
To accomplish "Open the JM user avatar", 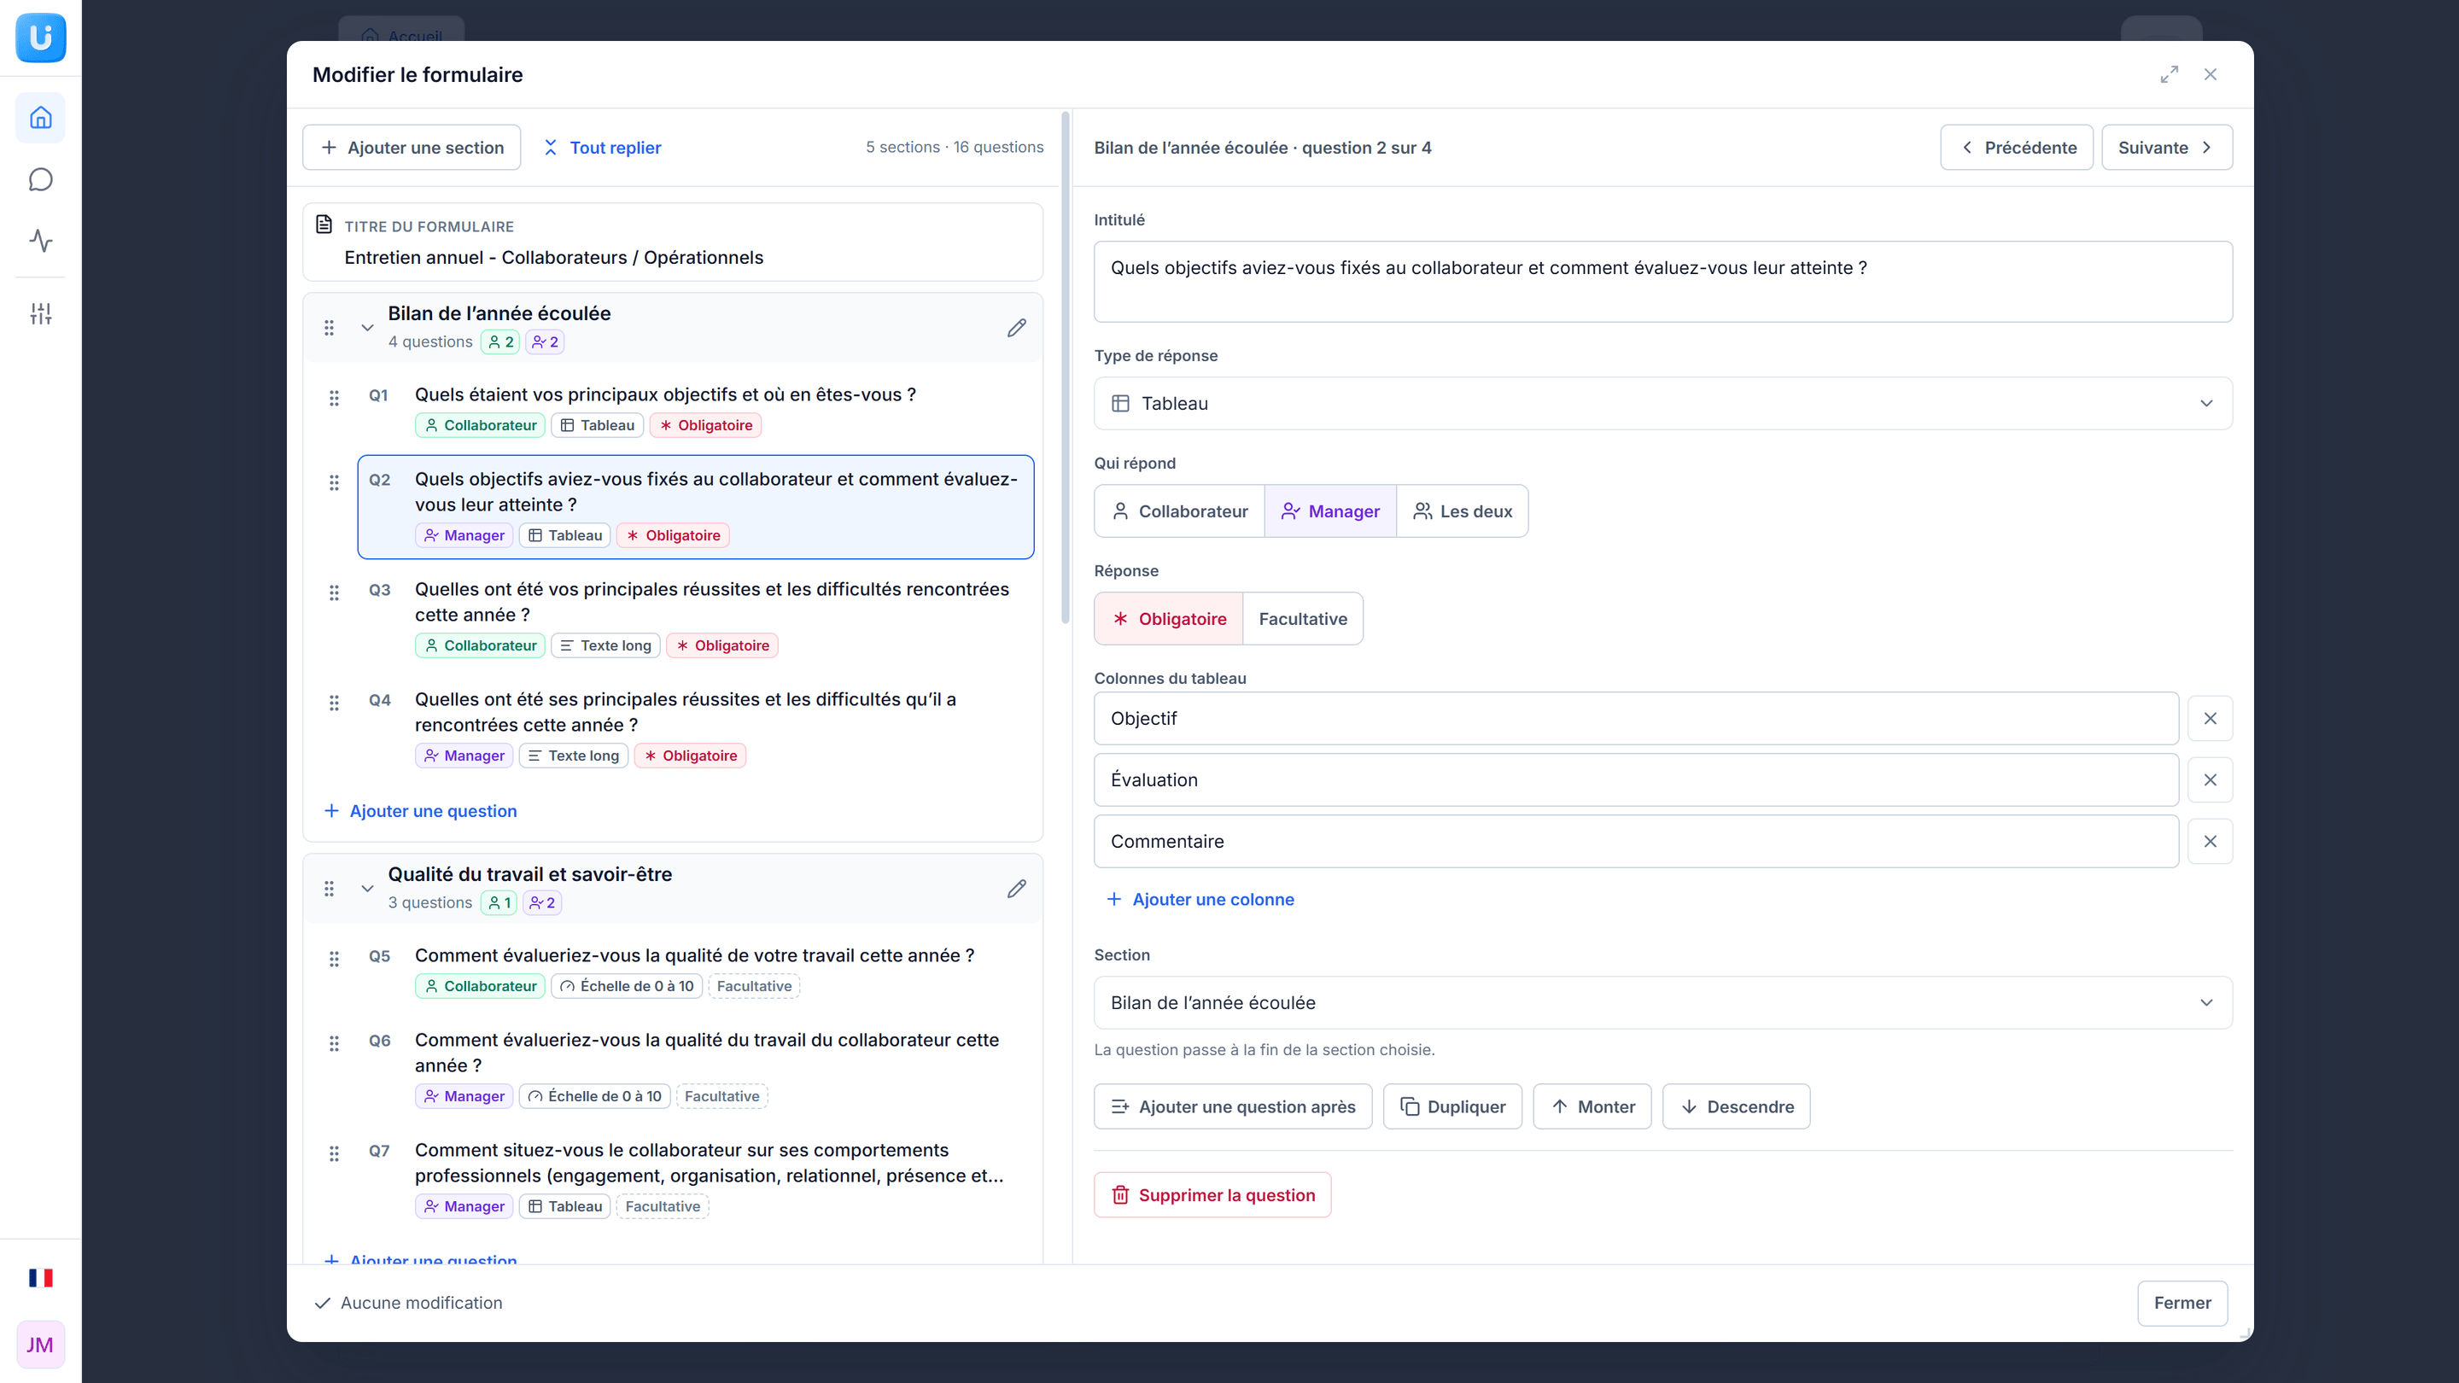I will tap(40, 1345).
